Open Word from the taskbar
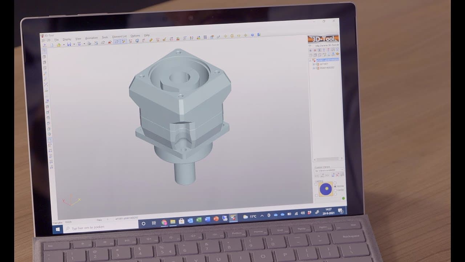465x262 pixels. coord(207,219)
